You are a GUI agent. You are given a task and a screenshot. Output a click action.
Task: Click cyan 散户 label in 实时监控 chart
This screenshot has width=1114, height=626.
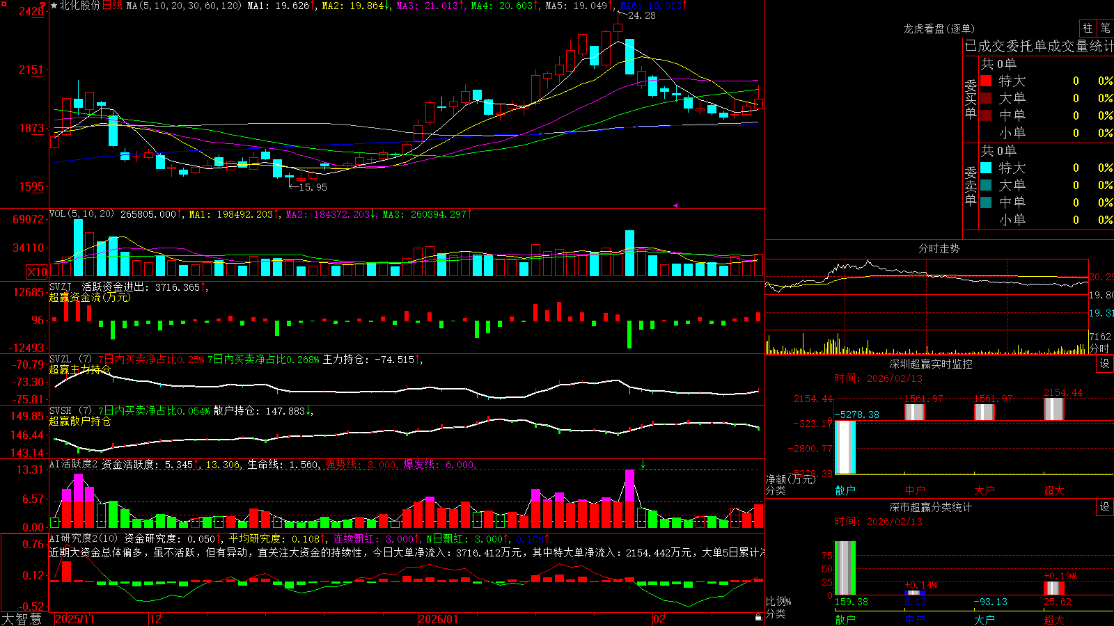[845, 490]
